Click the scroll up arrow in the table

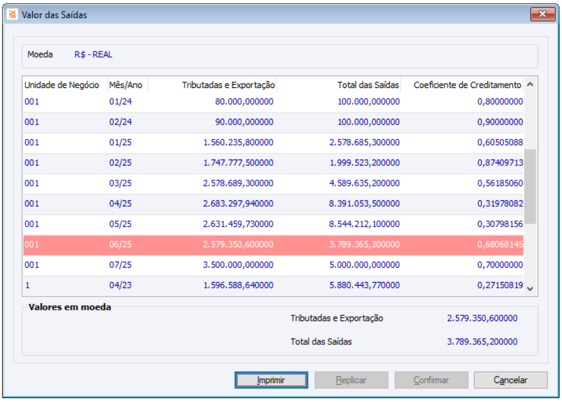530,85
